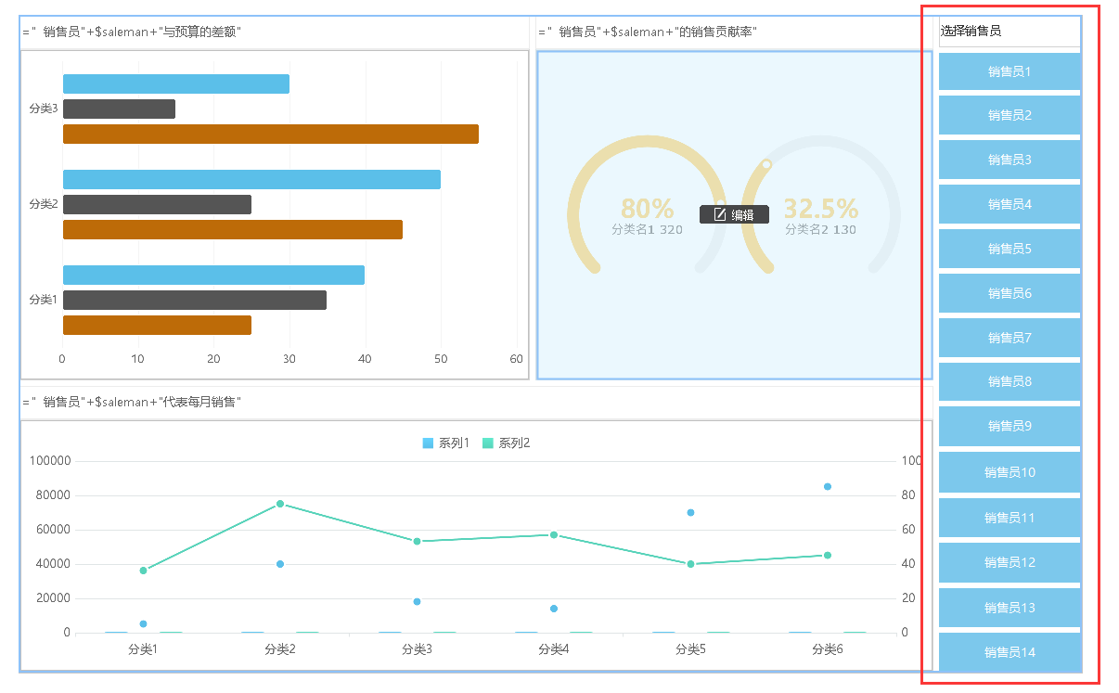Click the 销售员9 button
Screen dimensions: 1119x693
[1010, 426]
